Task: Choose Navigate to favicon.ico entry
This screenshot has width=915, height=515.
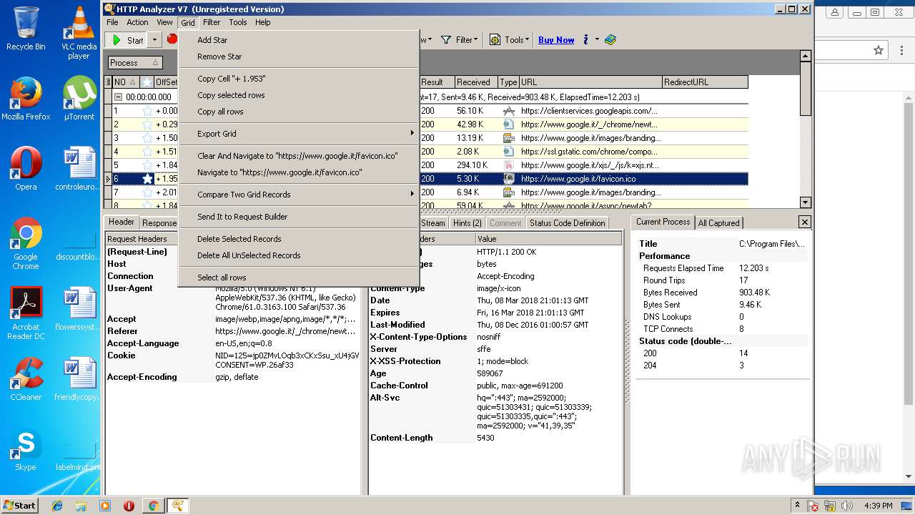Action: tap(298, 172)
